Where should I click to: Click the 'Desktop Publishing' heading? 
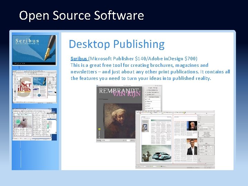(x=117, y=44)
